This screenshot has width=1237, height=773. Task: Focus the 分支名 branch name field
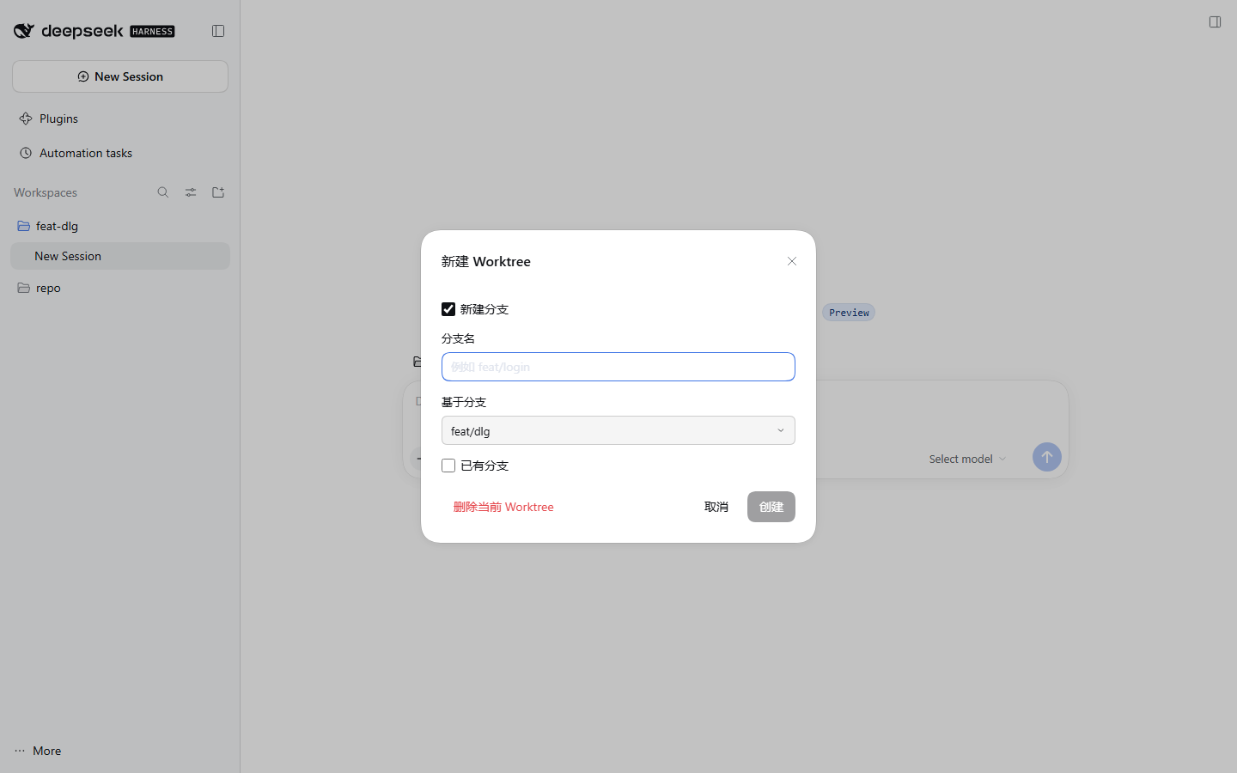tap(618, 367)
